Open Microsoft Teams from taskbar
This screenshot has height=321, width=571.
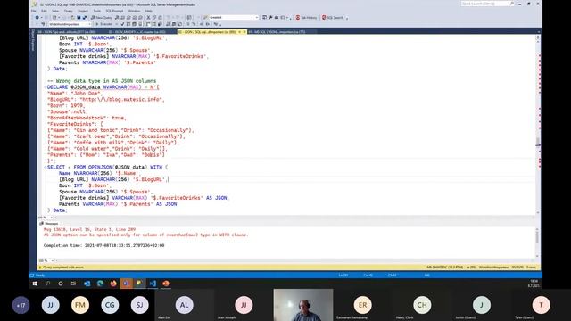pyautogui.click(x=127, y=284)
